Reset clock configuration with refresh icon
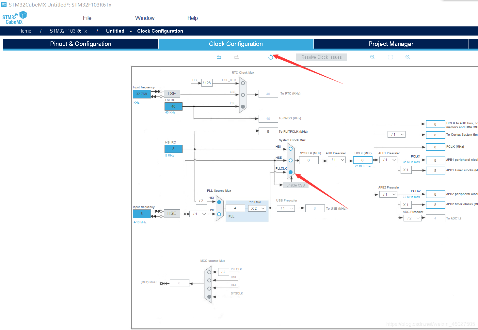478x330 pixels. click(x=271, y=57)
